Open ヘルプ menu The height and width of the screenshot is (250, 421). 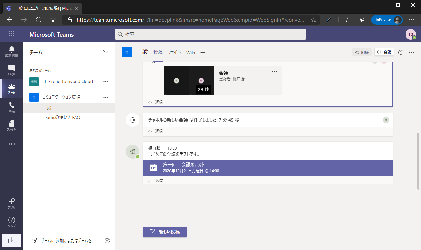pyautogui.click(x=12, y=222)
